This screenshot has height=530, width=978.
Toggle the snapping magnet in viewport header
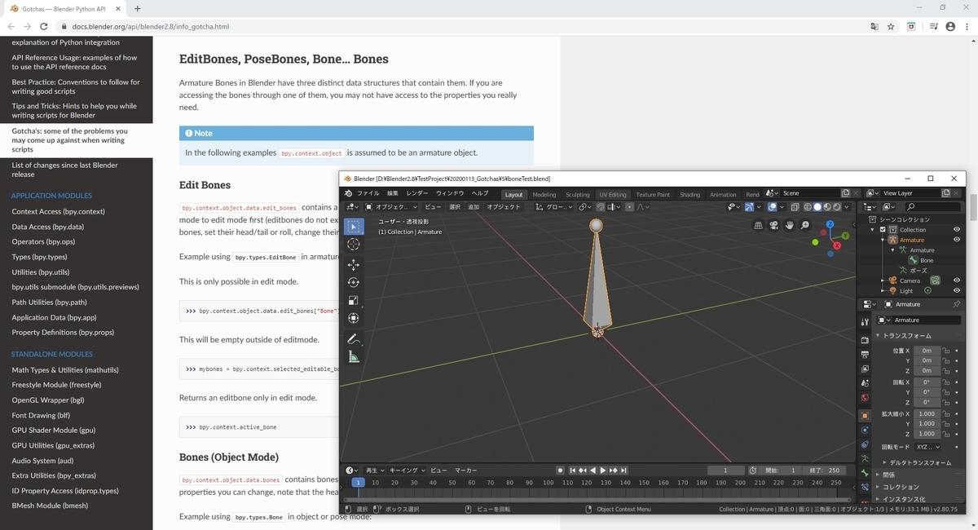pos(601,207)
